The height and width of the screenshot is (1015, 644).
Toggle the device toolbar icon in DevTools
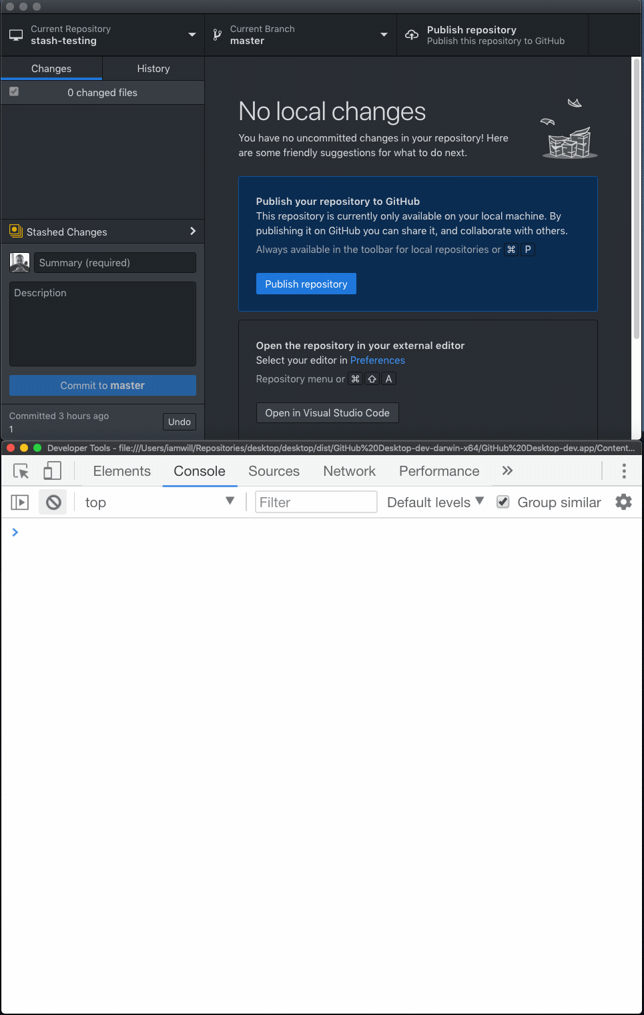52,470
